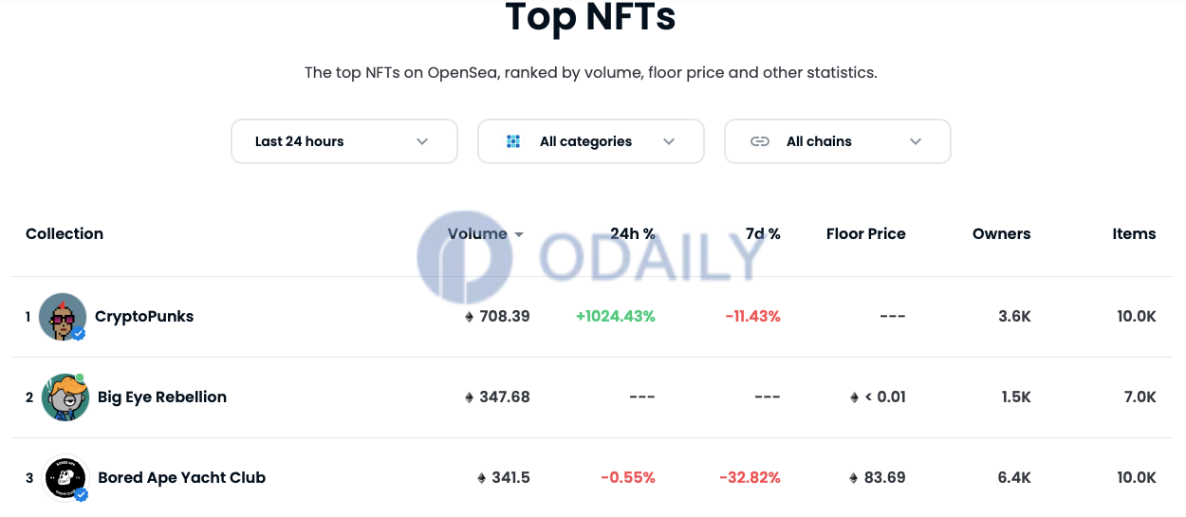Open the Last 24 hours dropdown

[344, 141]
